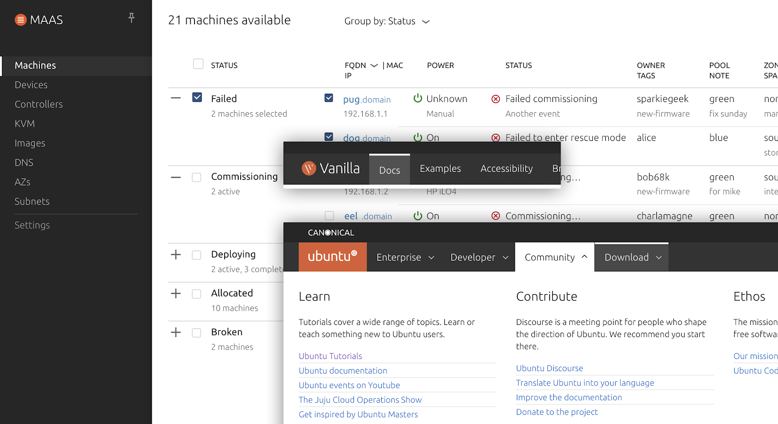
Task: Collapse the Commissioning group
Action: click(176, 177)
